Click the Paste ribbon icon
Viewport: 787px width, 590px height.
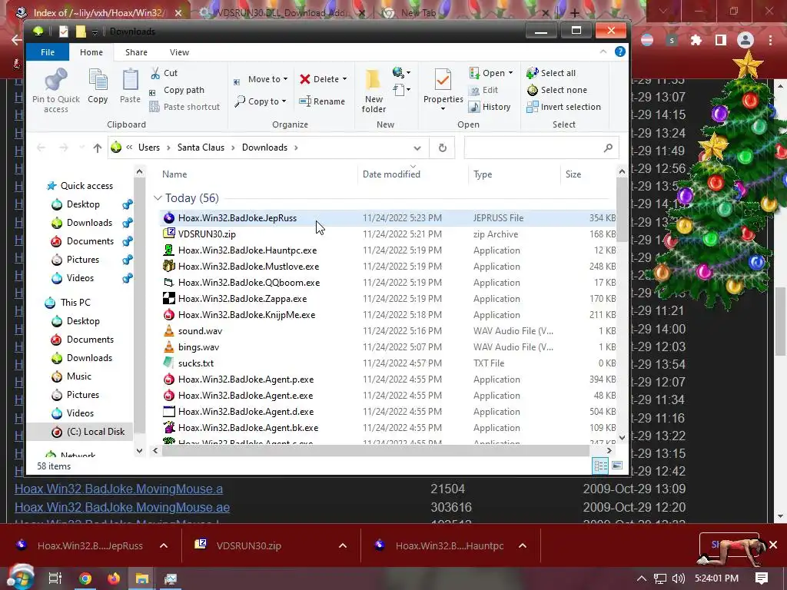coord(130,80)
